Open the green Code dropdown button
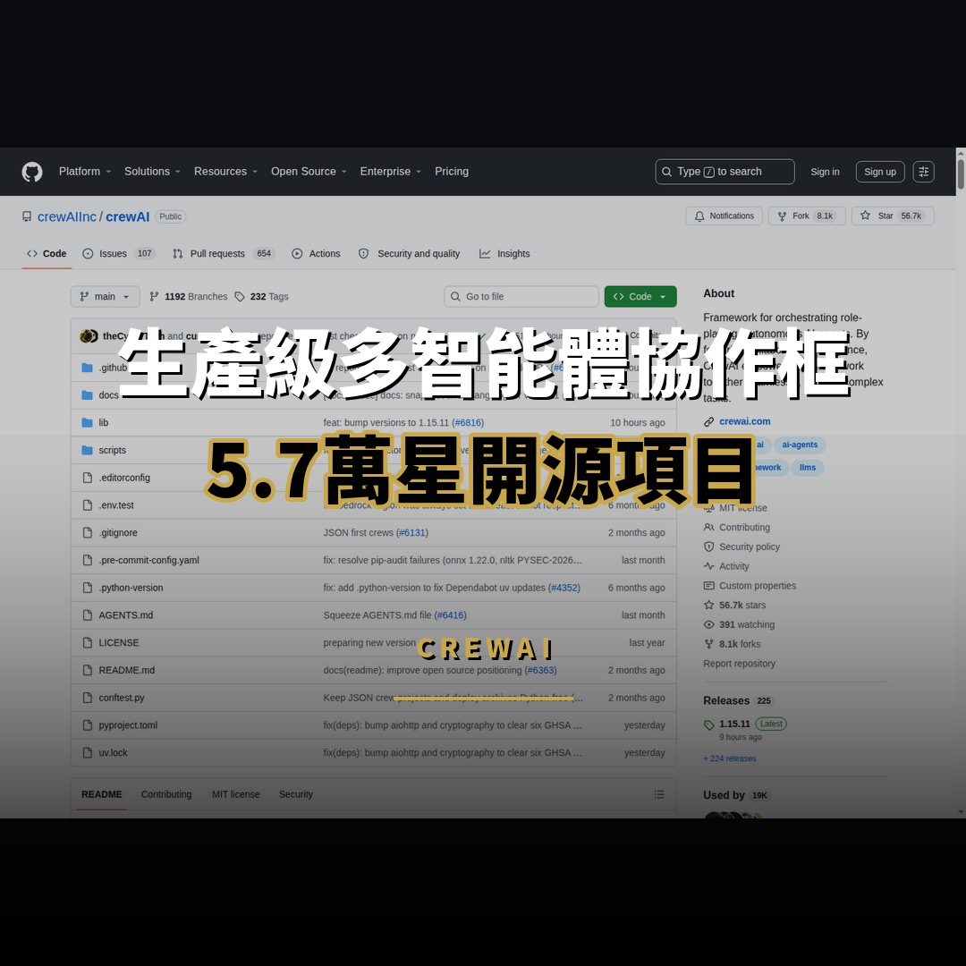This screenshot has height=966, width=966. 640,296
